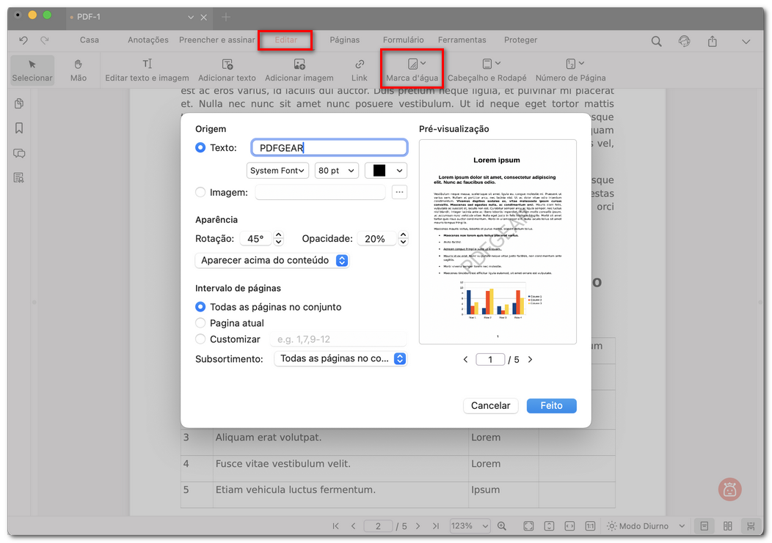Image resolution: width=772 pixels, height=543 pixels.
Task: Select the Mão (hand) tool
Action: [x=78, y=70]
